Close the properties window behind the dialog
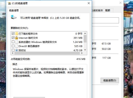133x98 pixels. pos(120,3)
